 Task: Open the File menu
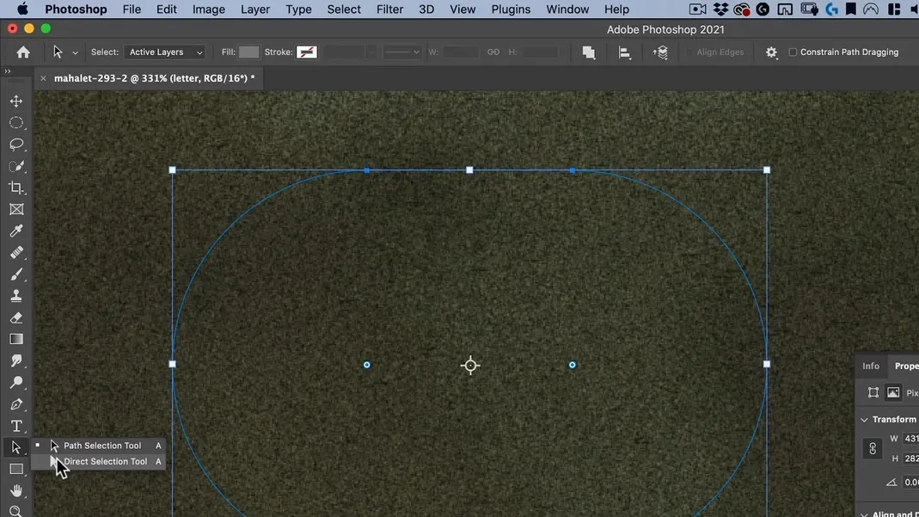tap(132, 9)
